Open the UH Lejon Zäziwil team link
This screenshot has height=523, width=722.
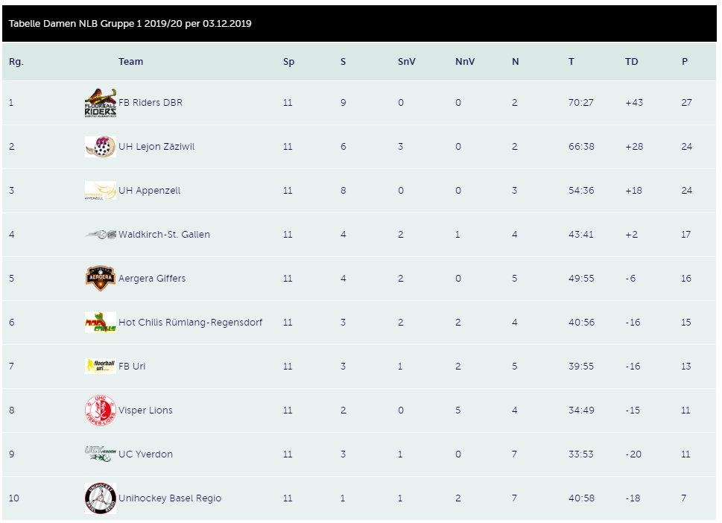pyautogui.click(x=156, y=147)
